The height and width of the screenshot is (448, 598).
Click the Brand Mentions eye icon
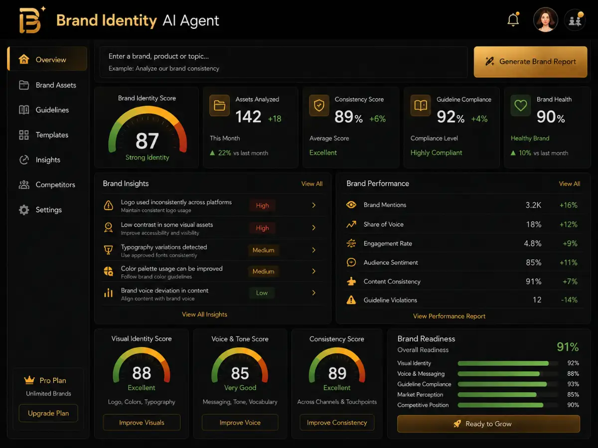(351, 205)
